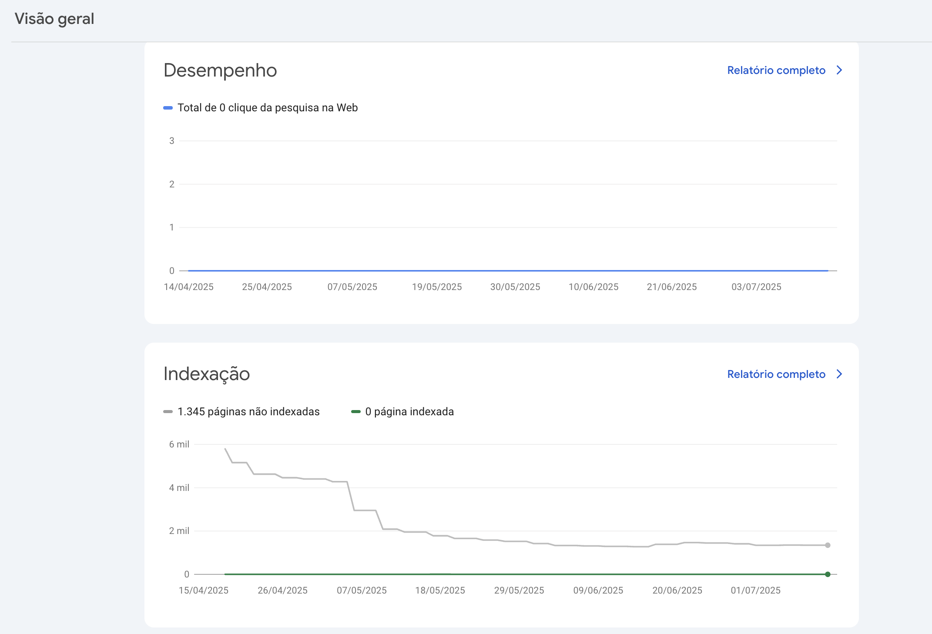The image size is (932, 634).
Task: Click 14/04/2025 date on Desempenho axis
Action: click(188, 287)
